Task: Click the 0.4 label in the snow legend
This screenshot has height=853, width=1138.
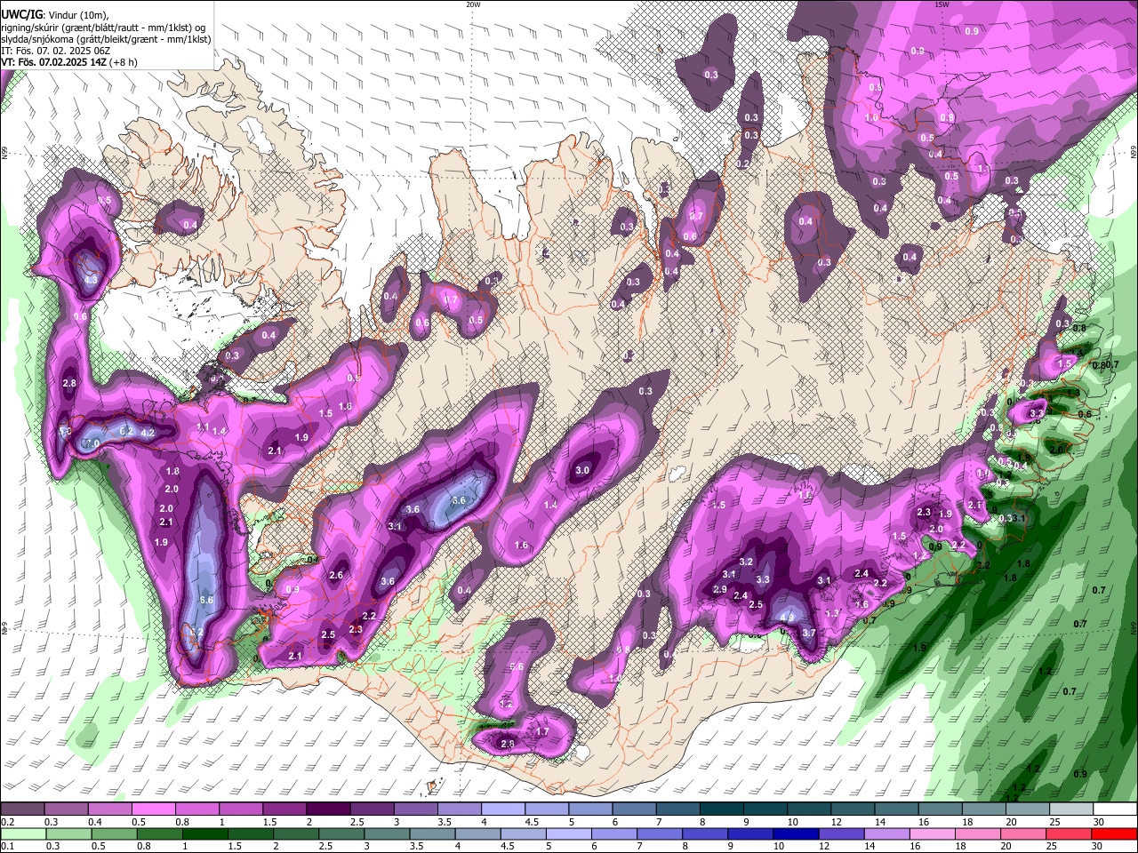Action: pos(95,822)
